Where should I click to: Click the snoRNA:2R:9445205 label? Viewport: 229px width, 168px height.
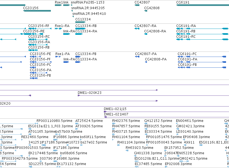(x=88, y=8)
